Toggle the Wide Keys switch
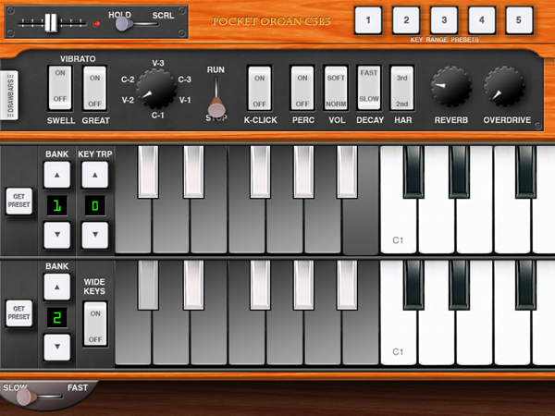This screenshot has width=555, height=416. pyautogui.click(x=95, y=324)
